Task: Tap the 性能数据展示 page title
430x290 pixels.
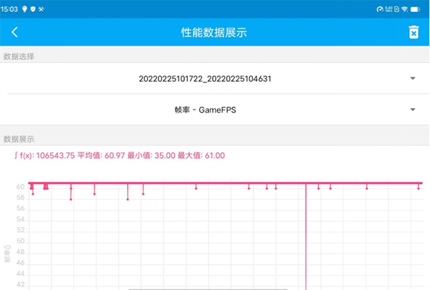Action: click(x=214, y=32)
